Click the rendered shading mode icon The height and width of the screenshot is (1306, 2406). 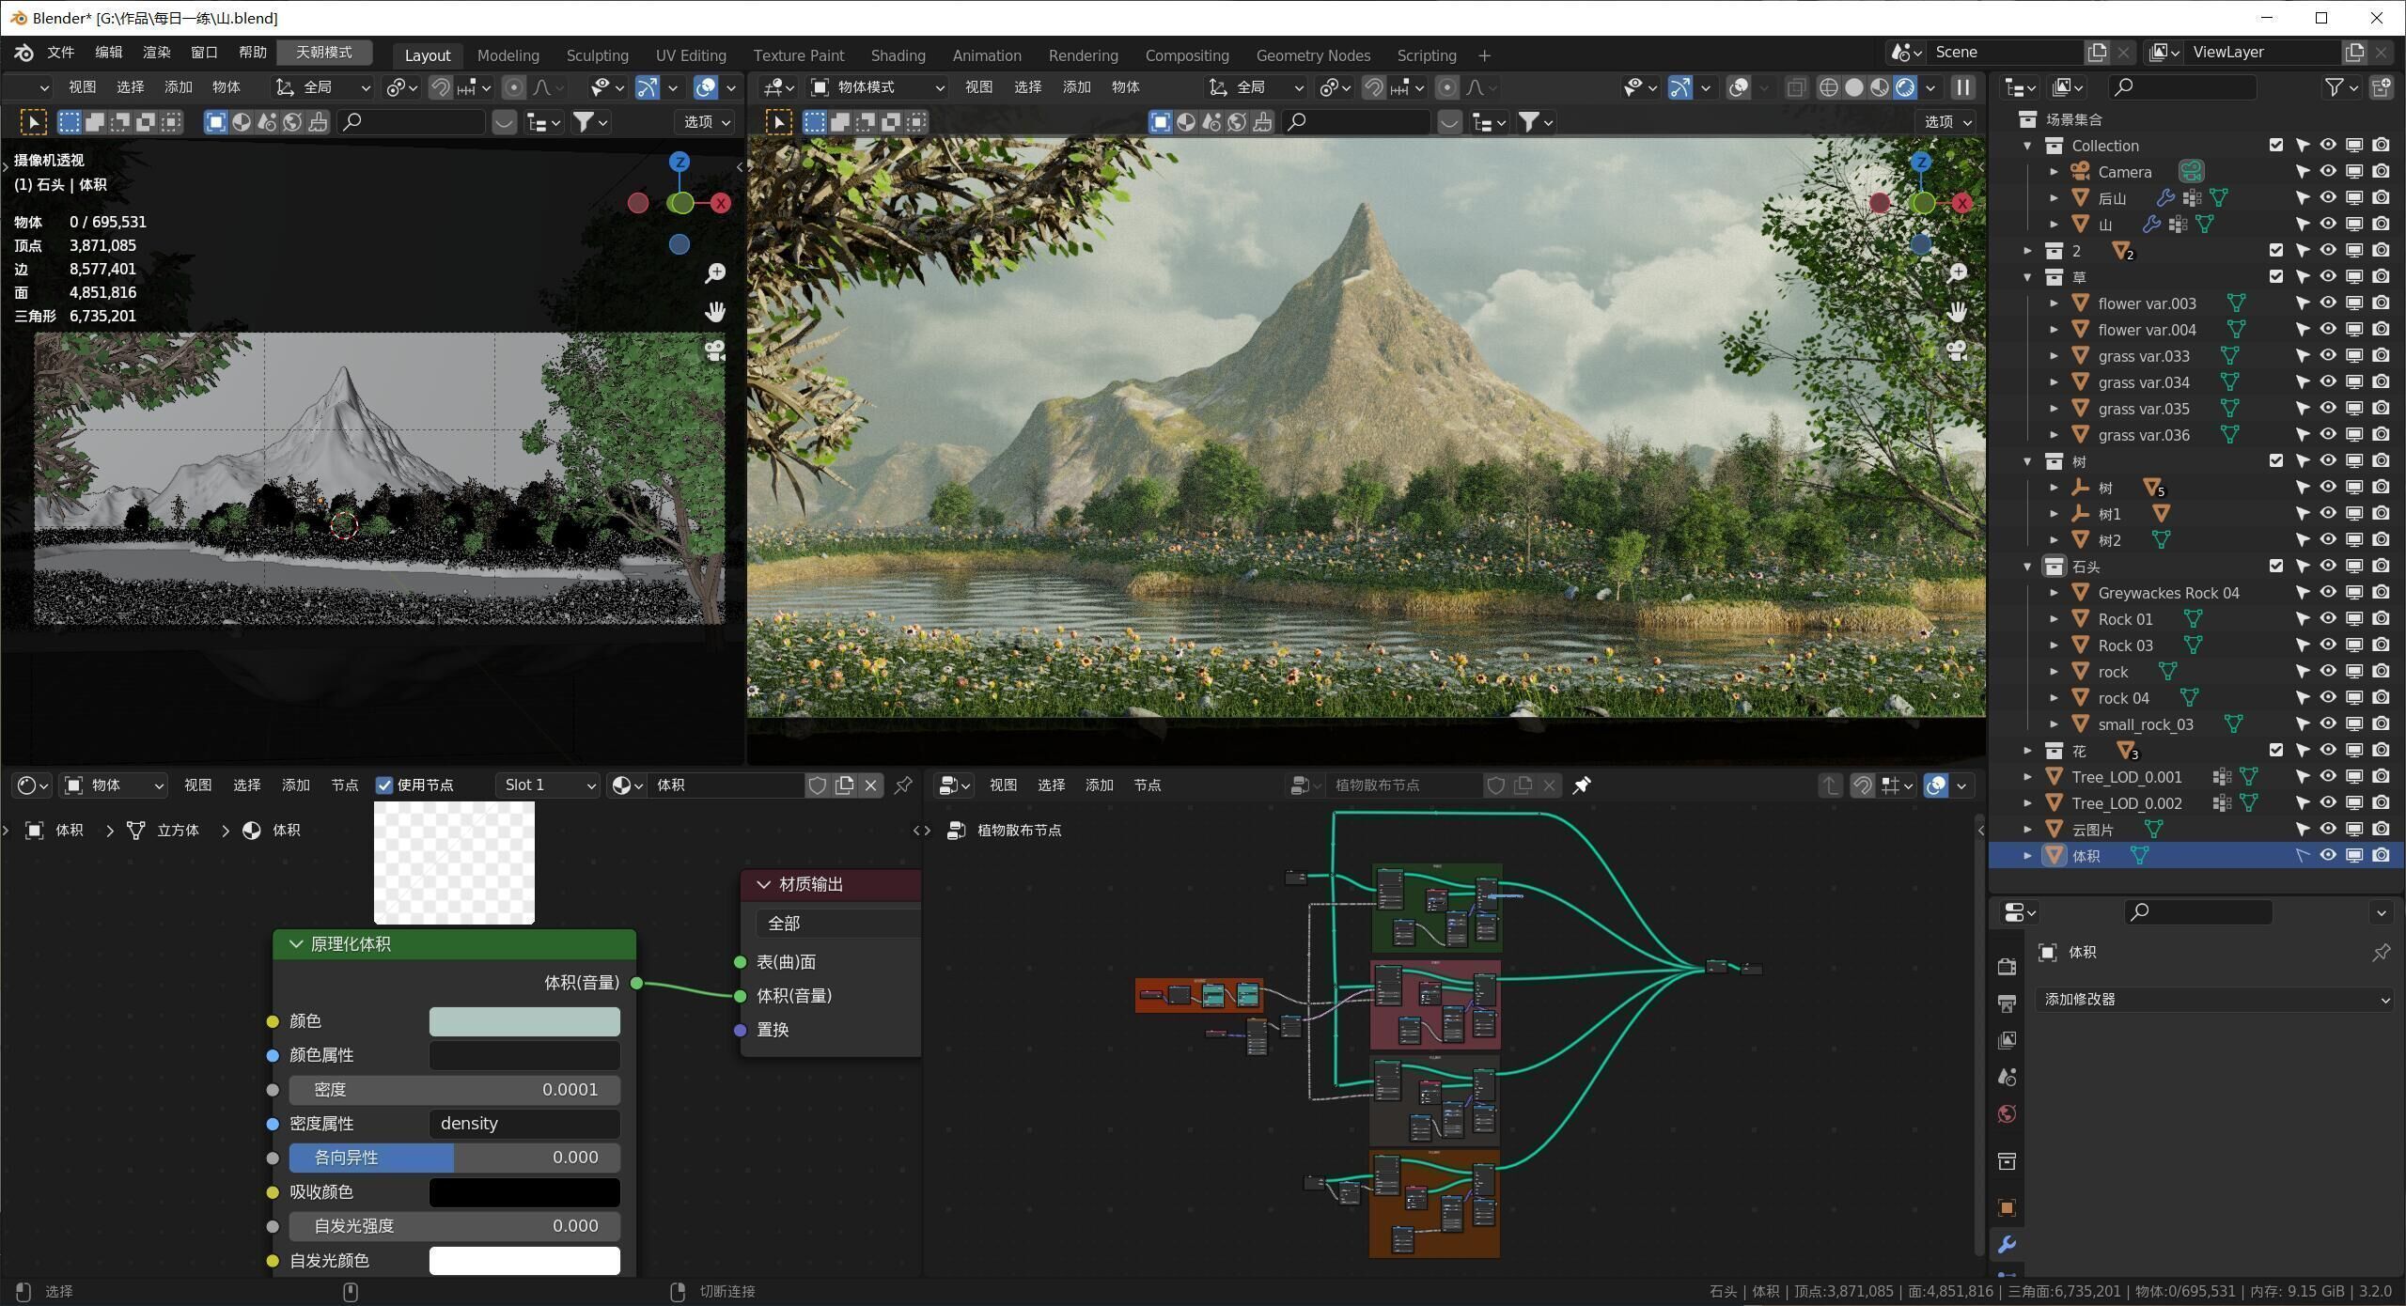pos(1905,87)
